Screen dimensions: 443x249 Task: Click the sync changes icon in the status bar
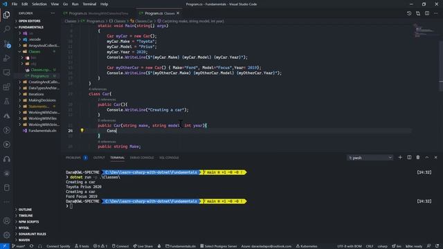pos(31,246)
